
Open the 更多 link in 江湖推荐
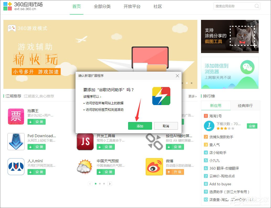point(192,96)
